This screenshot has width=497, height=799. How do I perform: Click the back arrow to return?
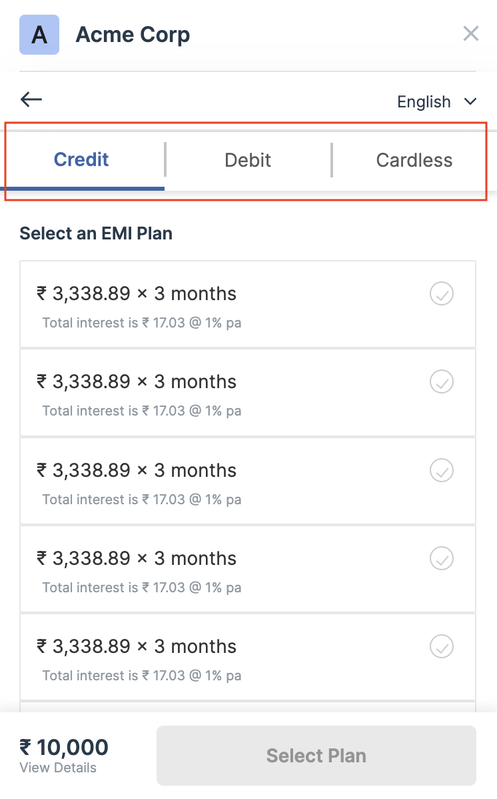pos(31,99)
